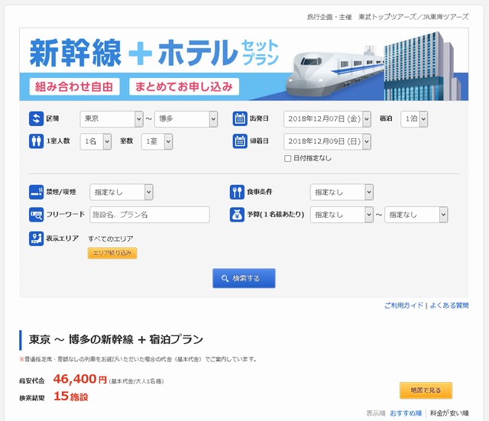Click the people icon beside 1室人数
The image size is (489, 421).
click(x=36, y=141)
